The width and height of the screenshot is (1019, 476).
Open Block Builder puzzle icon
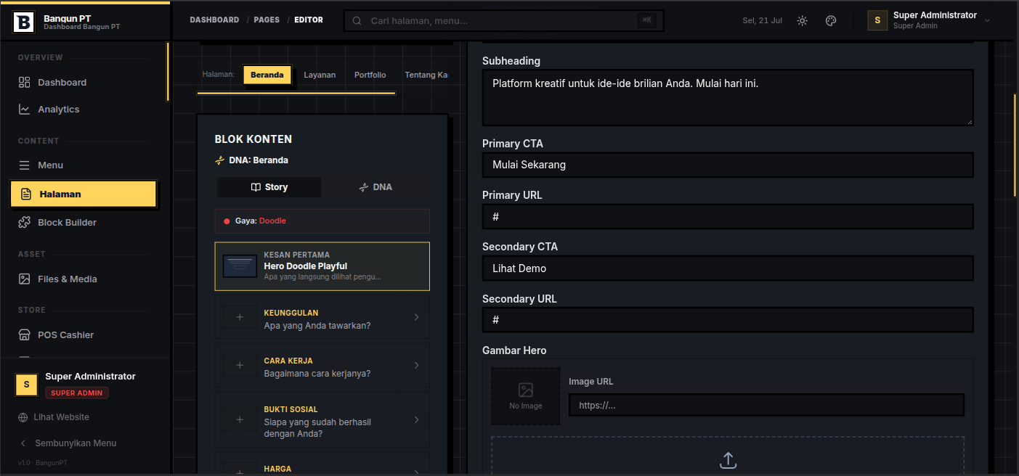[25, 222]
